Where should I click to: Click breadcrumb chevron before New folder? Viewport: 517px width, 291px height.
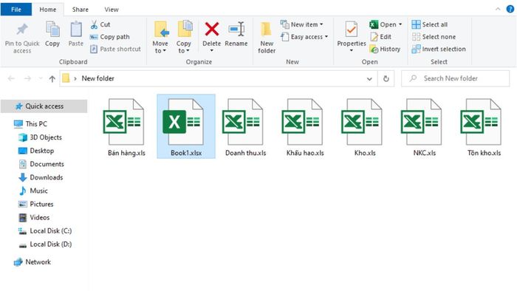coord(75,78)
